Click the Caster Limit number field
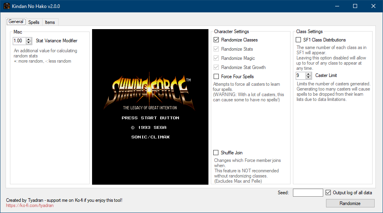Viewport: 383px width, 213px height. (x=301, y=75)
